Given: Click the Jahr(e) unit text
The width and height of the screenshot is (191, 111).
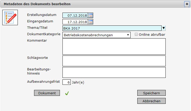Looking at the screenshot, I should pos(78,82).
